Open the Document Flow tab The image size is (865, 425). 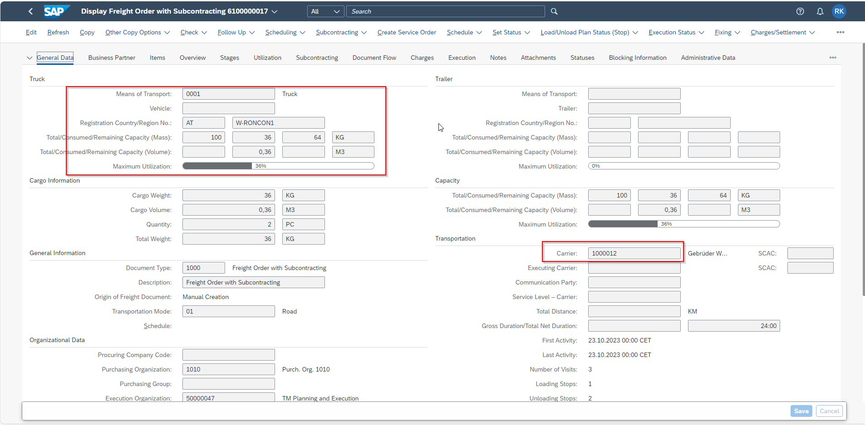point(374,58)
